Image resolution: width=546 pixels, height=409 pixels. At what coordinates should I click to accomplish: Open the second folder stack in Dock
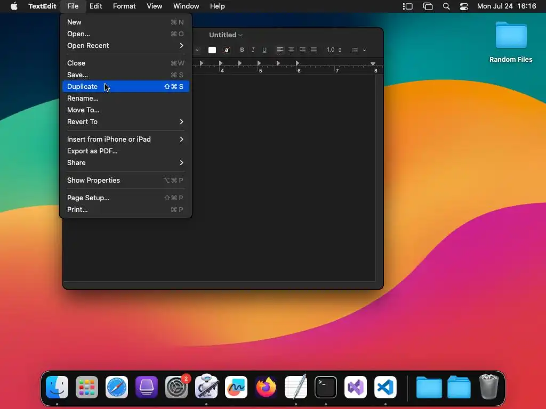(x=459, y=387)
